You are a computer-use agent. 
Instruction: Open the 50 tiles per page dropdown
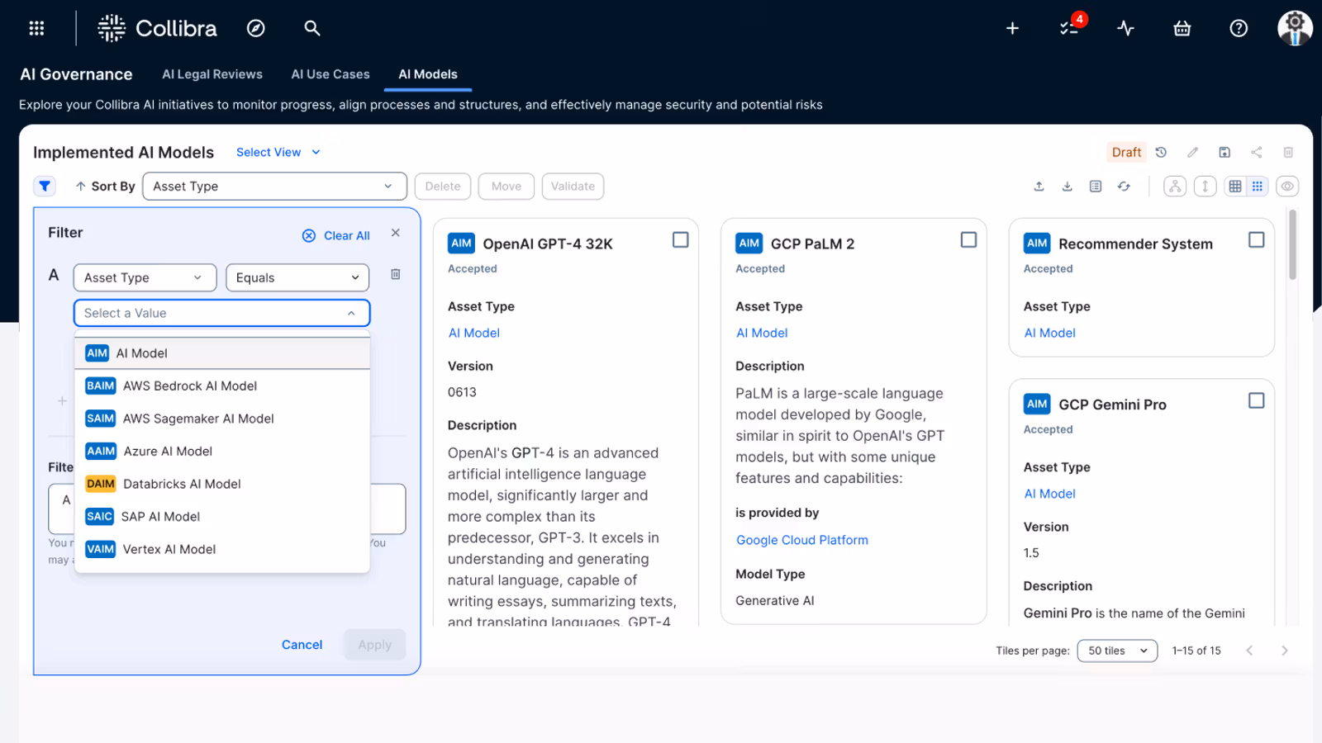1117,651
